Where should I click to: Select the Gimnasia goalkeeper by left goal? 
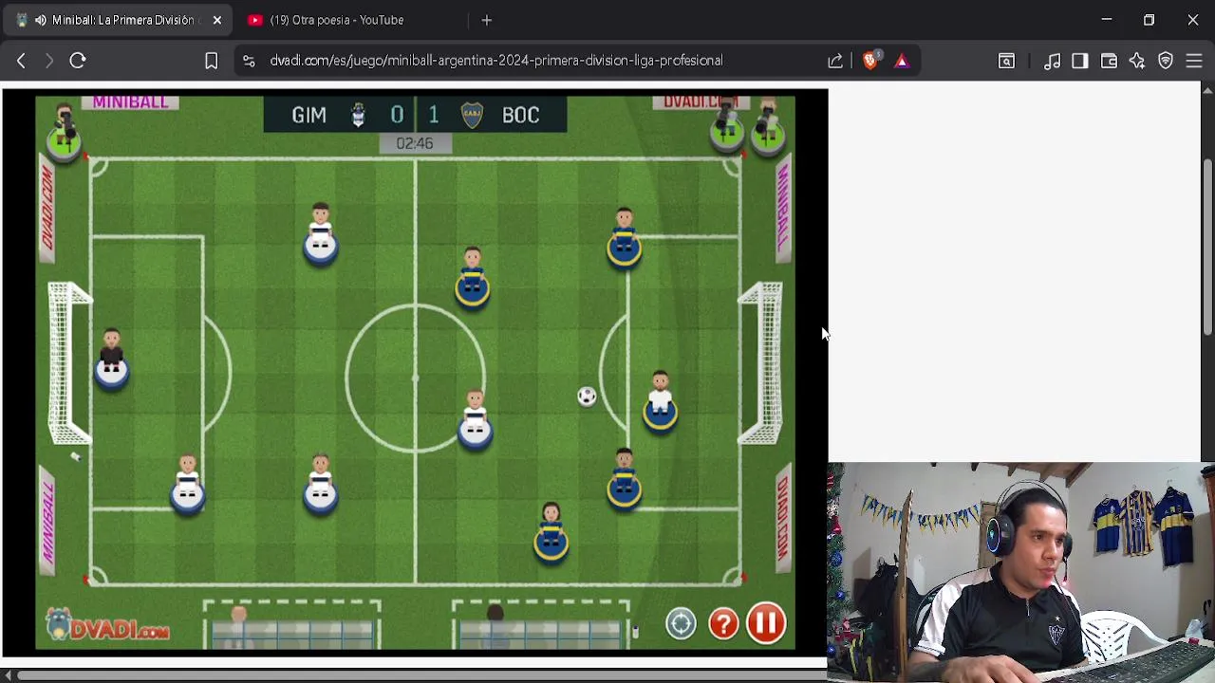coord(111,359)
